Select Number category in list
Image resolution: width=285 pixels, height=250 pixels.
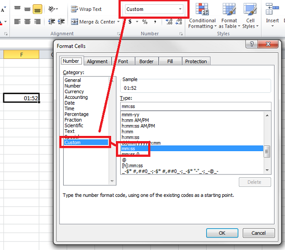click(x=73, y=86)
